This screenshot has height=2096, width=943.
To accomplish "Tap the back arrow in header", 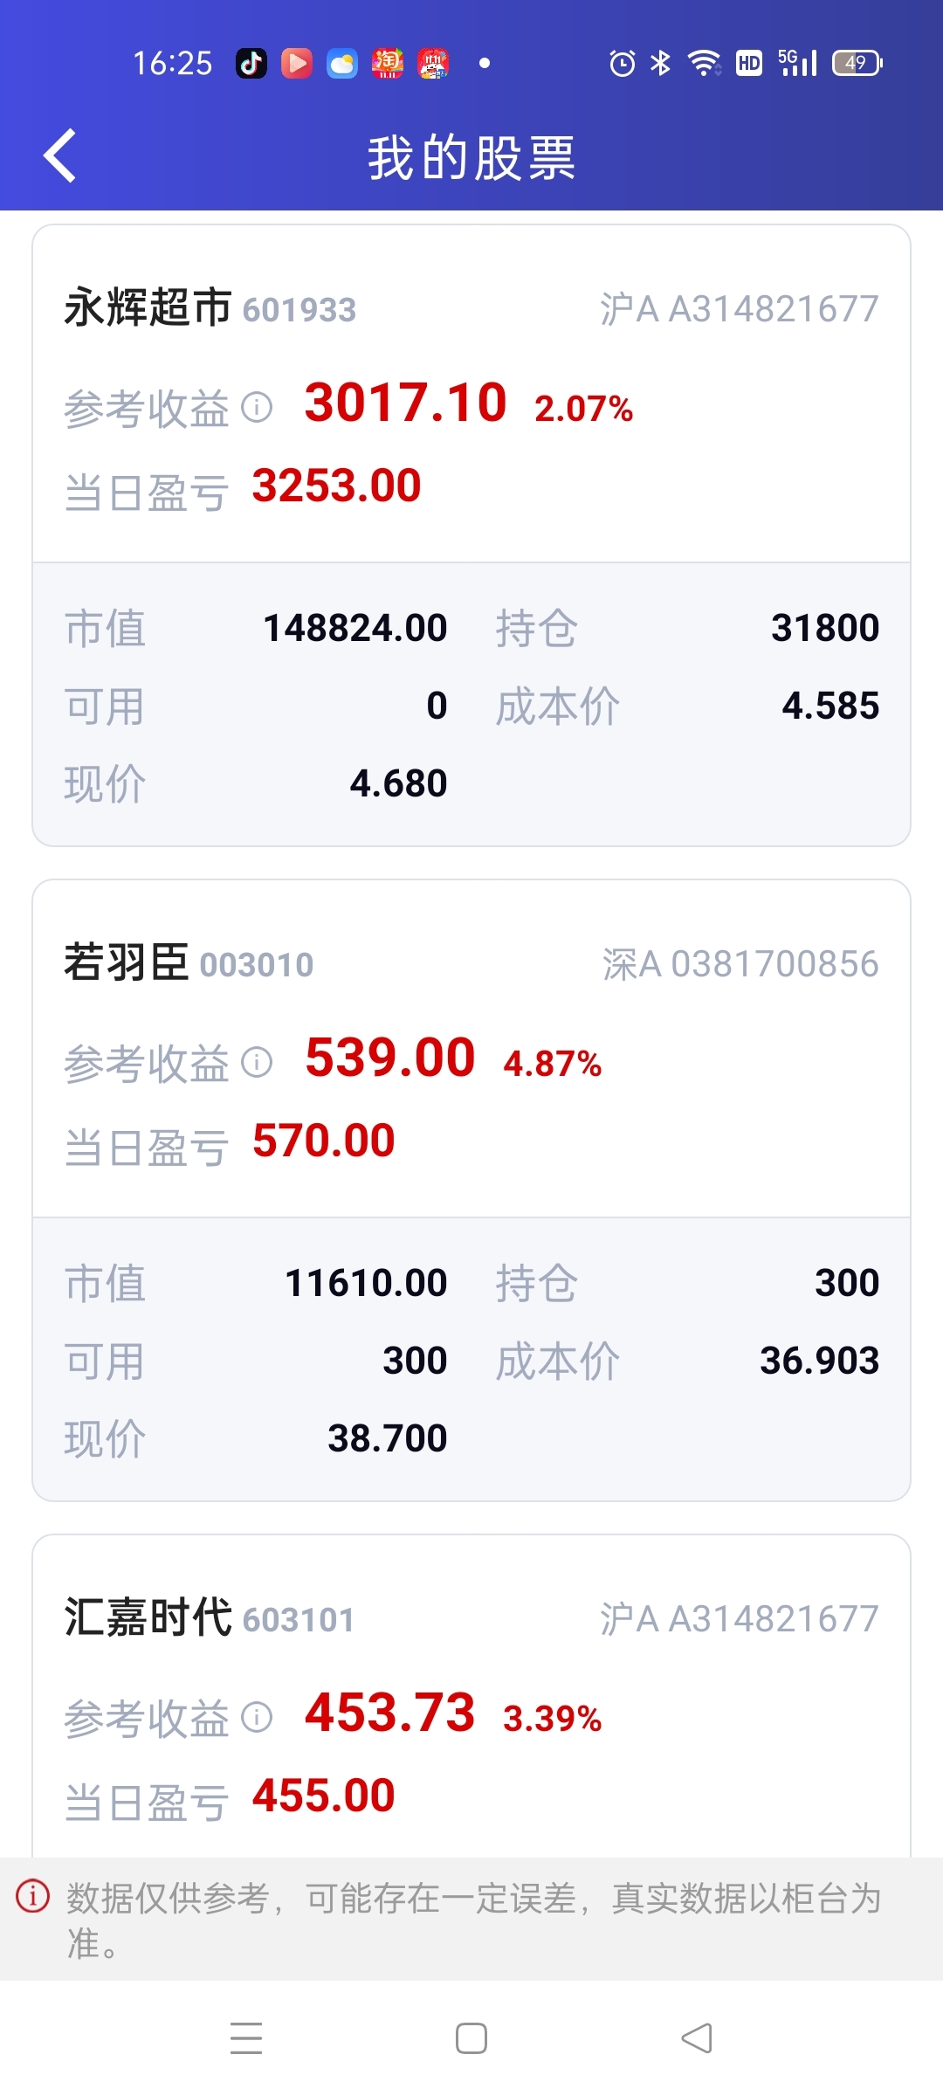I will point(59,156).
